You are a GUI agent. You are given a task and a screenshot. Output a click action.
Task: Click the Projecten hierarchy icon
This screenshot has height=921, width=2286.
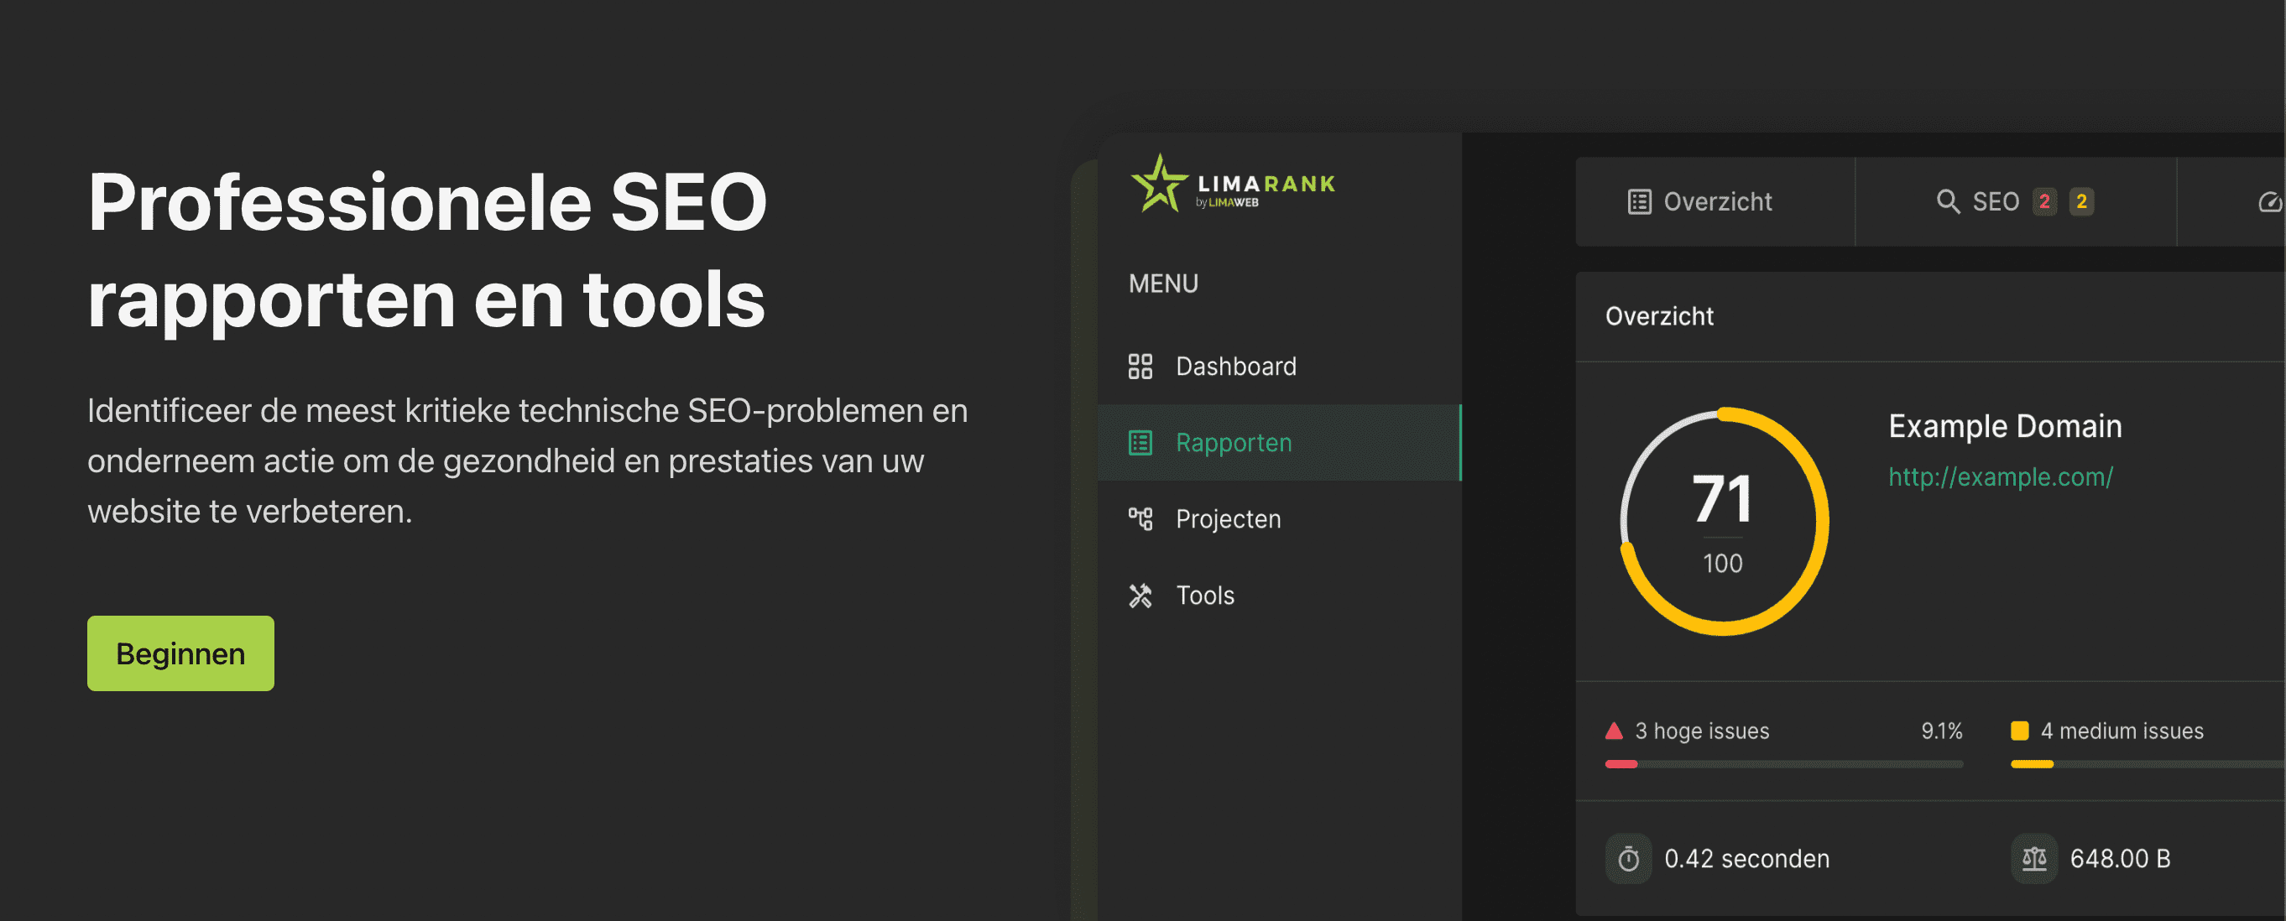[1140, 519]
